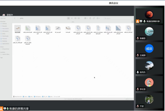Toggle muted microphone for 于波
Image resolution: width=165 pixels, height=111 pixels.
tap(138, 106)
